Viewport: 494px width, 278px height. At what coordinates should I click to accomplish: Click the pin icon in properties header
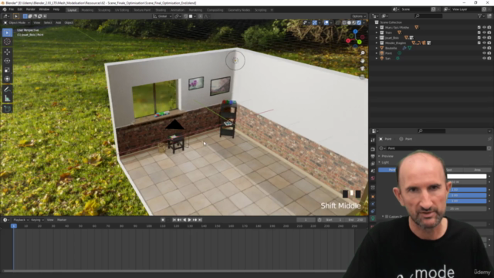pyautogui.click(x=489, y=139)
